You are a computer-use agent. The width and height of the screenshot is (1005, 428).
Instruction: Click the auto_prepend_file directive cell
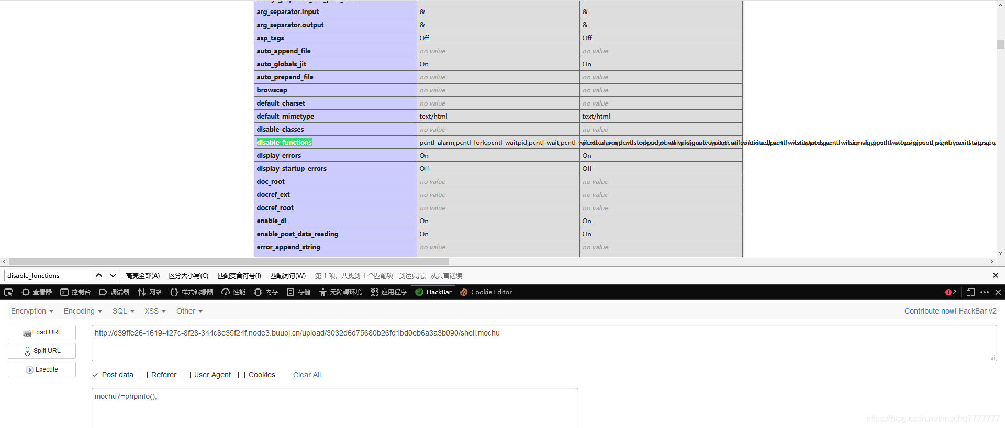[336, 77]
